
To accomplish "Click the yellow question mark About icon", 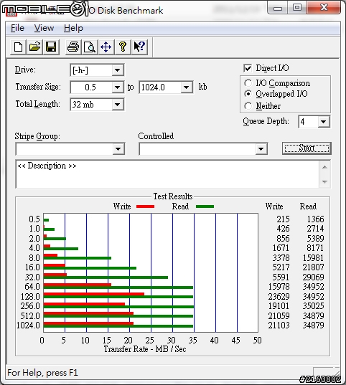I will pyautogui.click(x=123, y=47).
